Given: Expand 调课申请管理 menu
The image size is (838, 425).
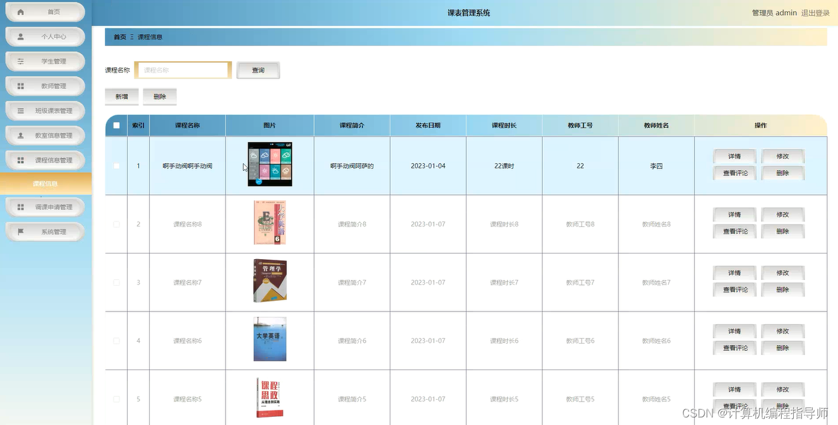Looking at the screenshot, I should coord(45,207).
